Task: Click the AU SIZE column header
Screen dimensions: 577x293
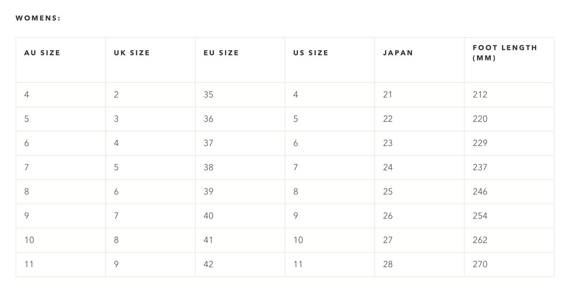Action: [42, 53]
